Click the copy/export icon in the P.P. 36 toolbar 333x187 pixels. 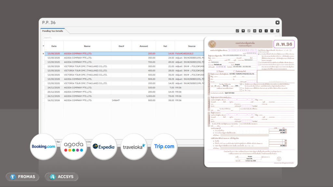coord(237,31)
